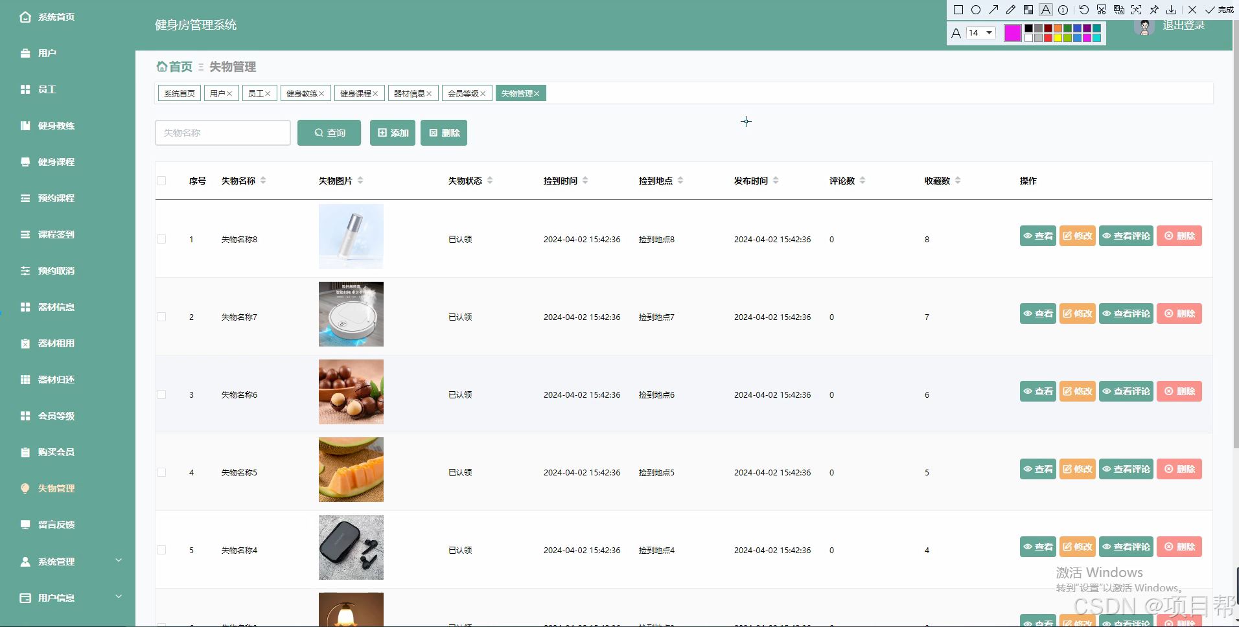Sort by 收藏数 column arrows
Image resolution: width=1239 pixels, height=627 pixels.
958,181
